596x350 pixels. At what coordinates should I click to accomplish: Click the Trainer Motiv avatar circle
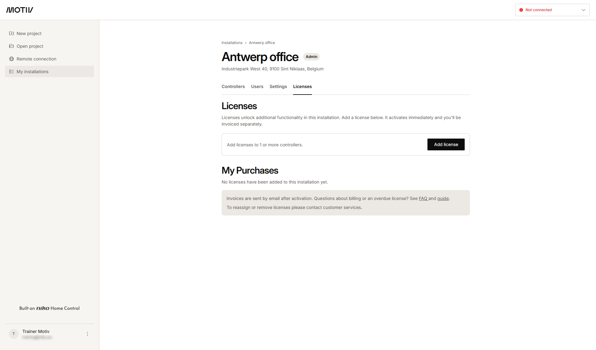(x=14, y=334)
